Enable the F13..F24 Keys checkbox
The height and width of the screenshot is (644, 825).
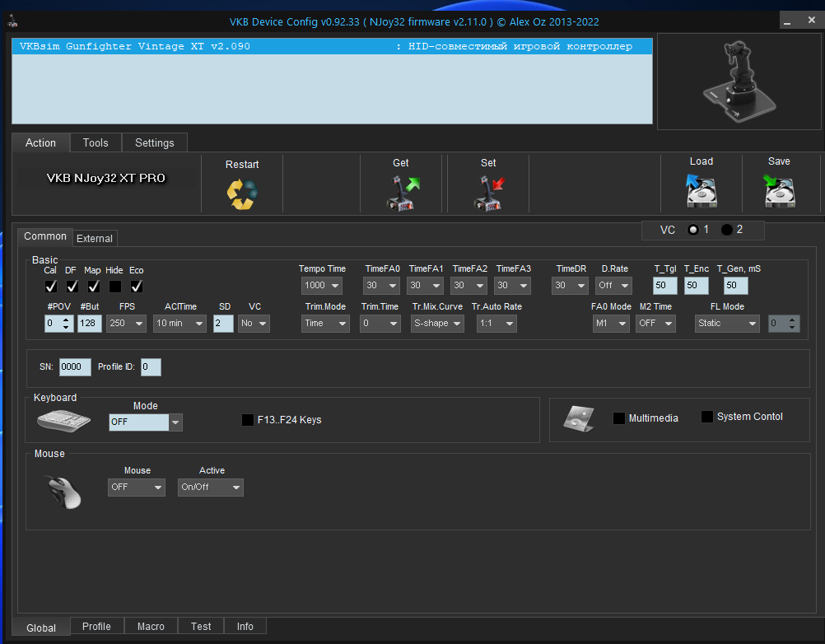pos(247,420)
